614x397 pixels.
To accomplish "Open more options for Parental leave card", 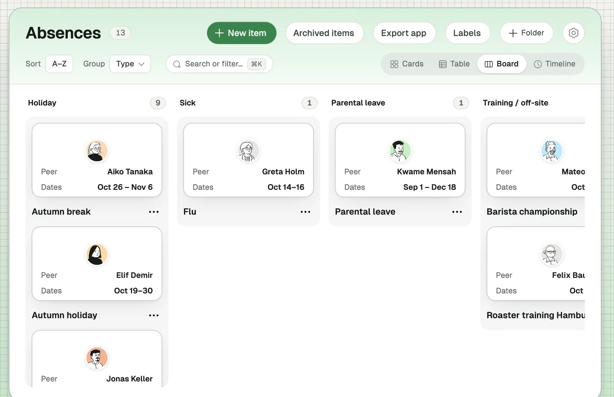I will tap(457, 211).
